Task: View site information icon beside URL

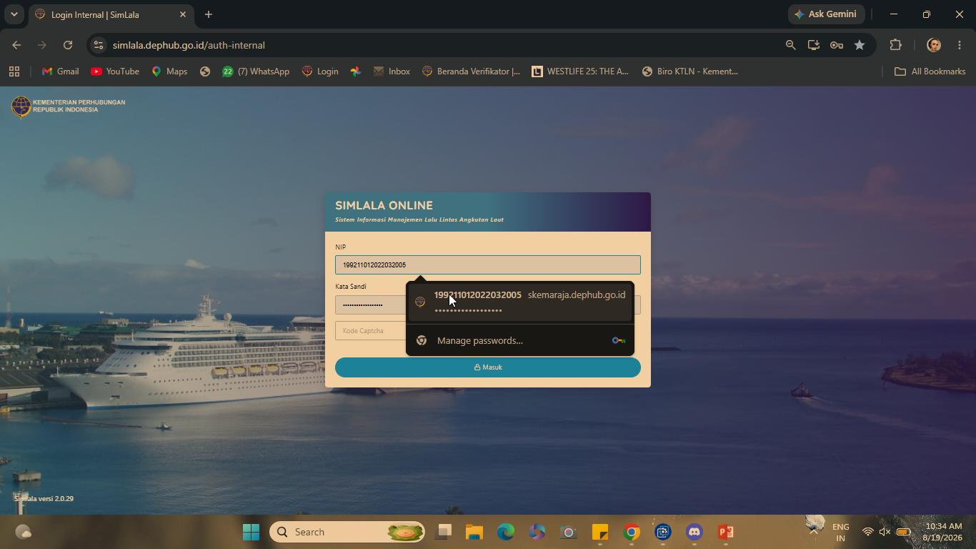Action: pyautogui.click(x=99, y=45)
